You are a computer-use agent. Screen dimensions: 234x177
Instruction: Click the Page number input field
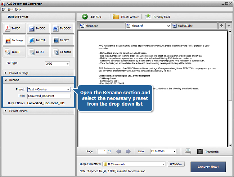pos(102,152)
